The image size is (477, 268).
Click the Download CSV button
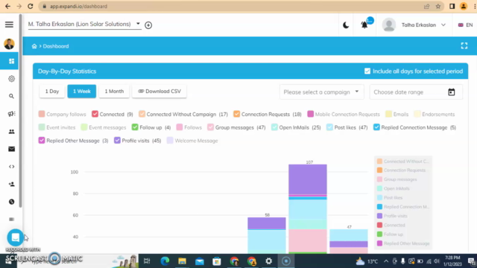(159, 91)
